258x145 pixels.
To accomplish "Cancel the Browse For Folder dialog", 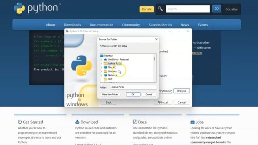I will coord(149,94).
